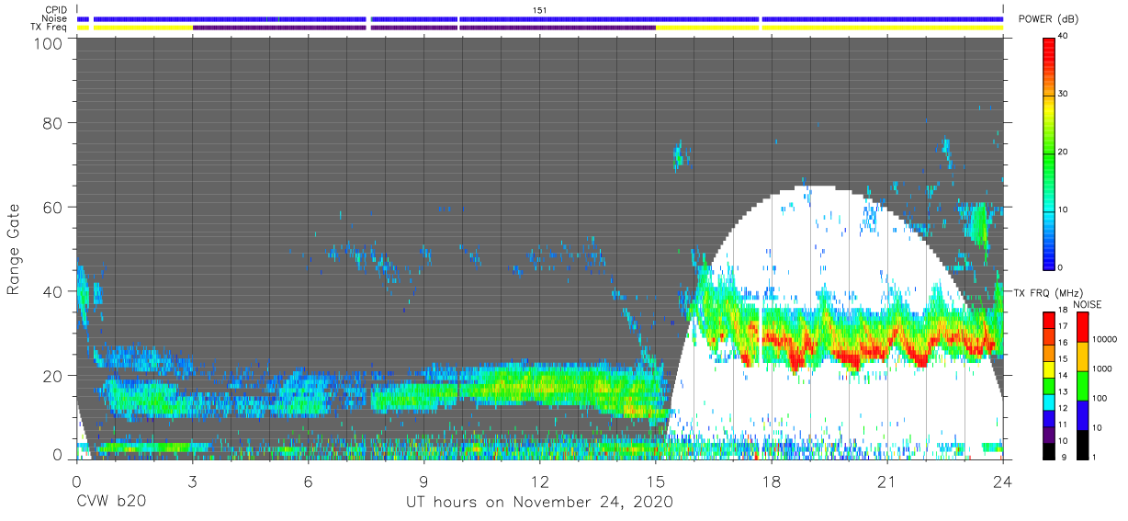Viewport: 1128px width, 521px height.
Task: Click the CVW b20 radar beam label
Action: coord(111,502)
